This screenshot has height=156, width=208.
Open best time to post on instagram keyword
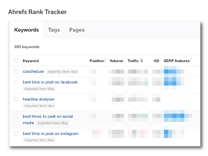click(x=51, y=134)
